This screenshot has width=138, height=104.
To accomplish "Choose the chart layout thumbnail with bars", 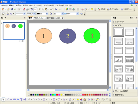I will click(x=118, y=60).
